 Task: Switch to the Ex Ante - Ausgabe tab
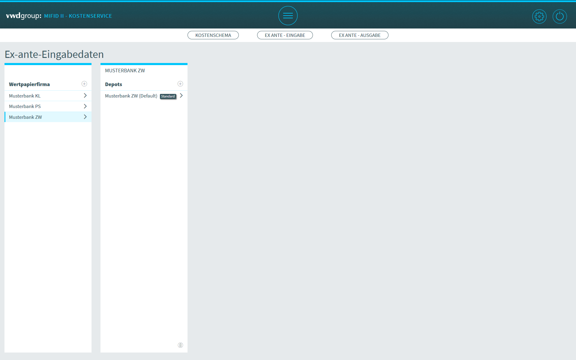coord(359,35)
